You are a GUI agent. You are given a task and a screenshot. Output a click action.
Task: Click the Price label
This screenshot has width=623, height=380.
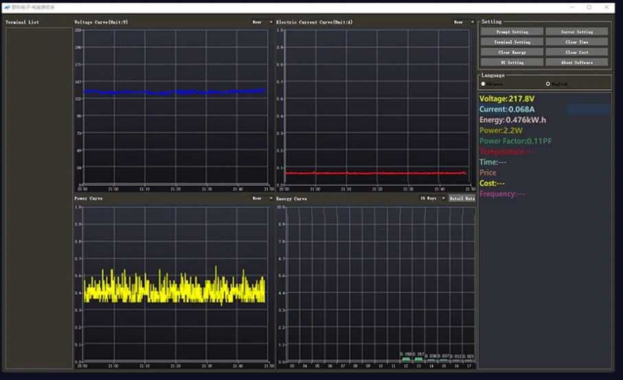(x=488, y=173)
